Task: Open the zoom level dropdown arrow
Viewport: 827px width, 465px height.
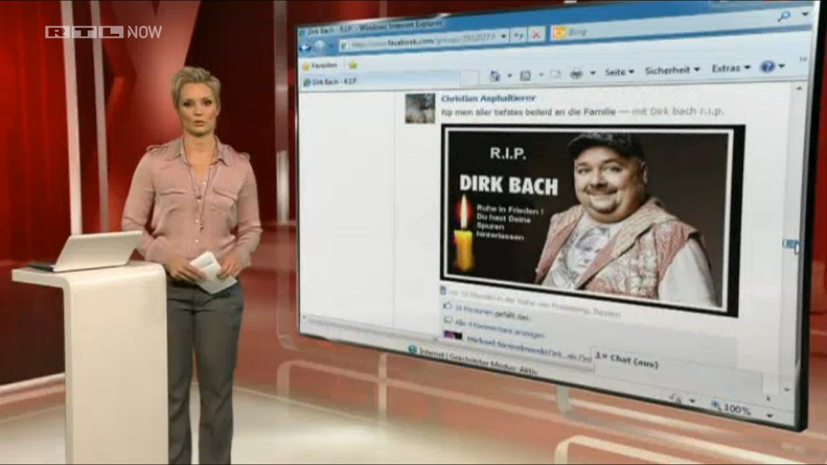Action: point(769,415)
